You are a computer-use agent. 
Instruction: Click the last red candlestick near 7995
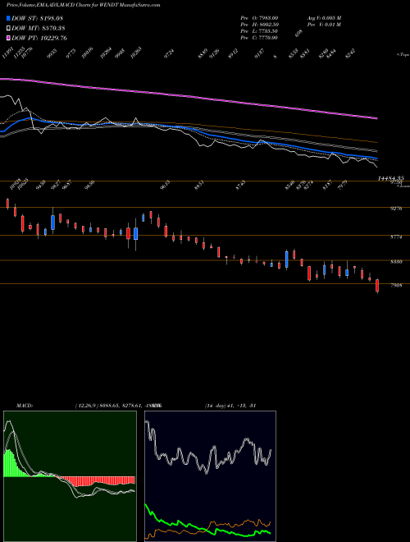[x=377, y=286]
